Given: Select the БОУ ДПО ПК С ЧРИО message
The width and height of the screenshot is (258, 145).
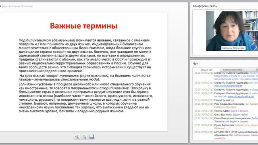Looking at the screenshot, I should (x=226, y=135).
